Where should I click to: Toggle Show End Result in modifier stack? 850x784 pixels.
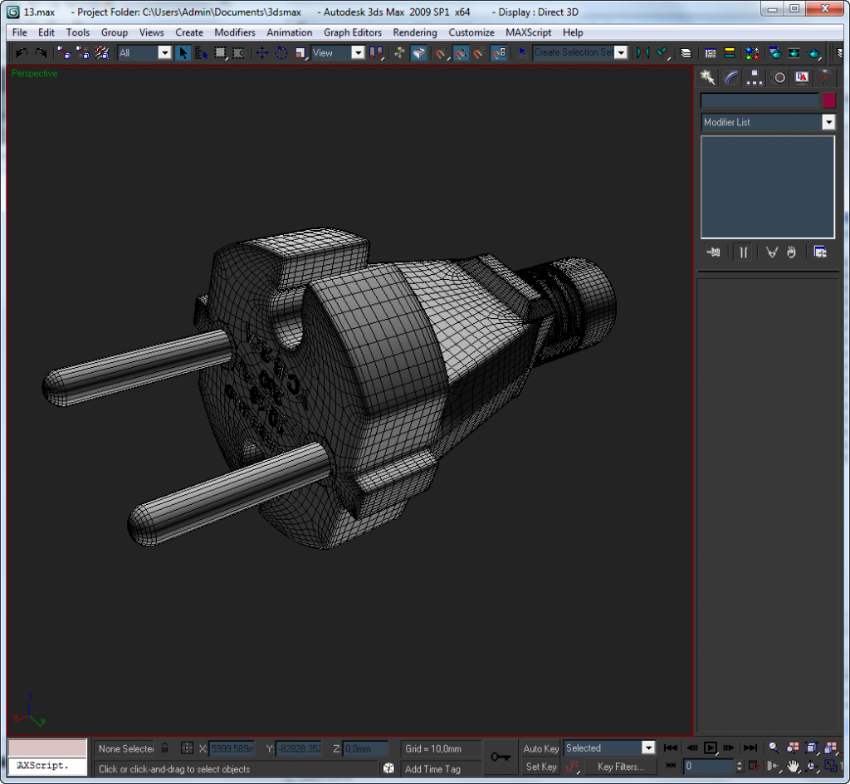tap(743, 252)
